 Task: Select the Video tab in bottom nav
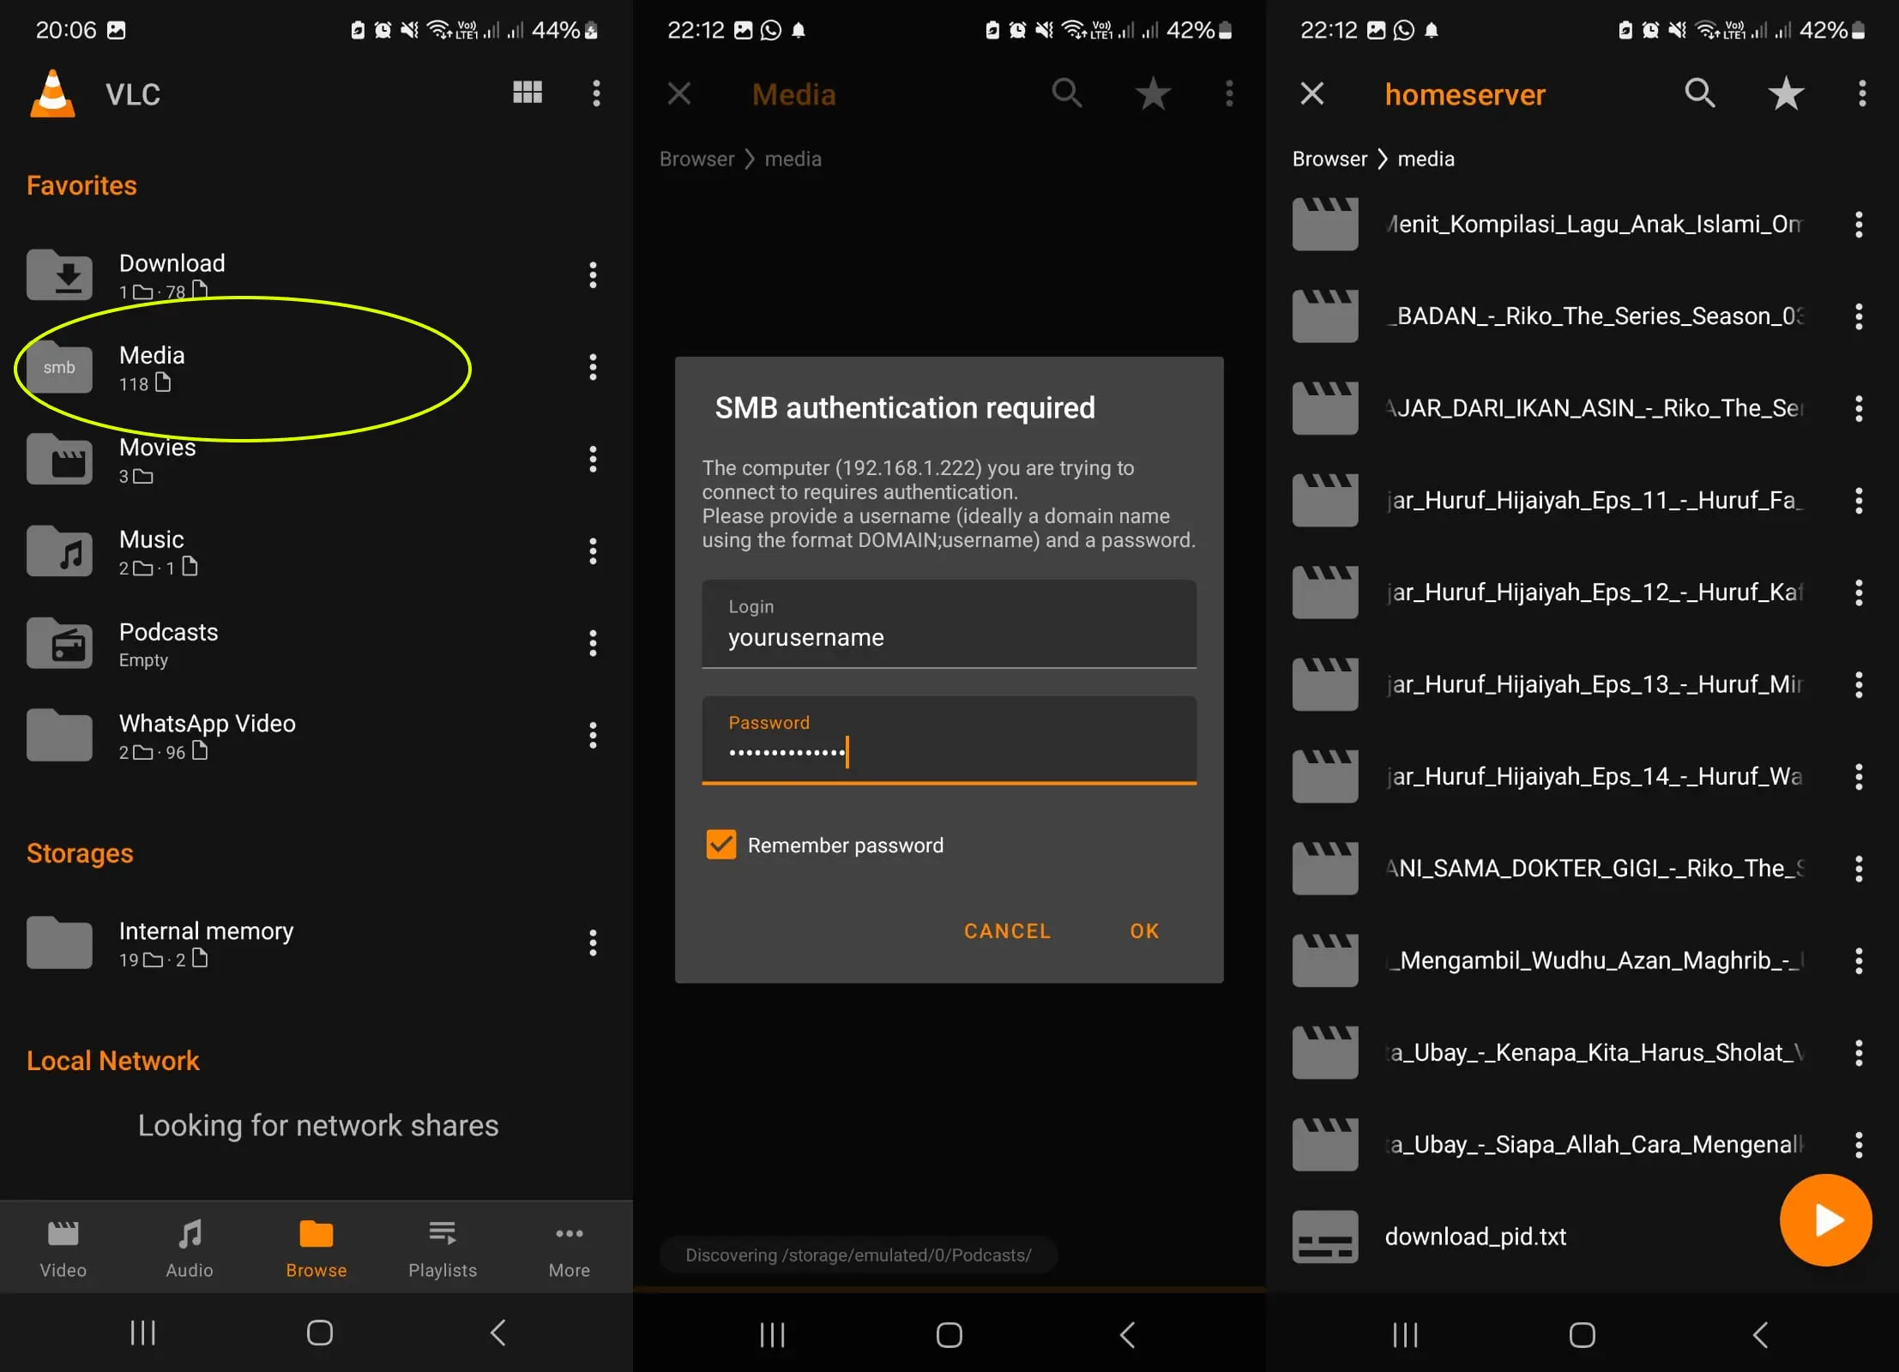point(63,1249)
